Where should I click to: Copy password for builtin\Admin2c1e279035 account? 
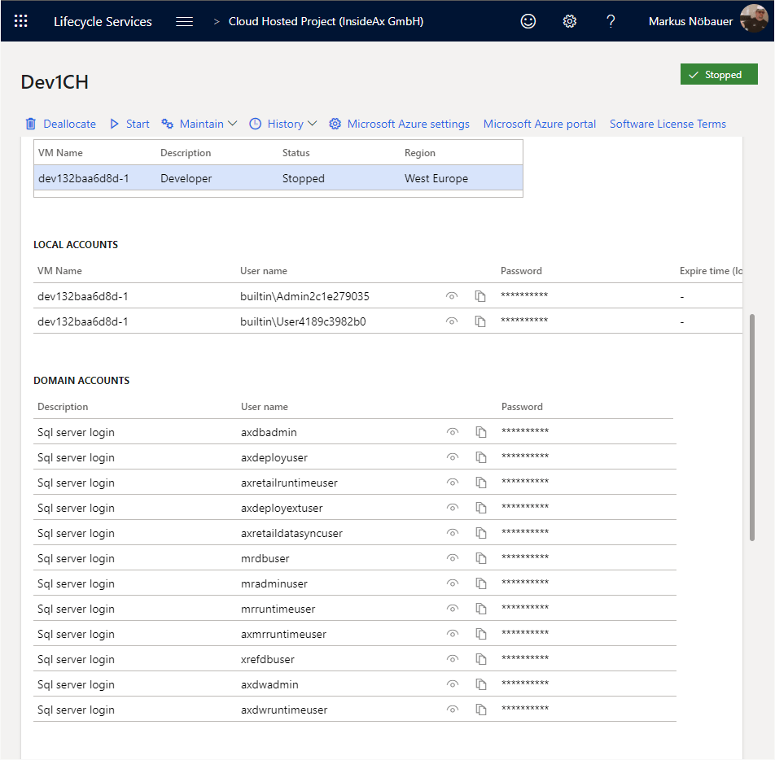point(480,296)
